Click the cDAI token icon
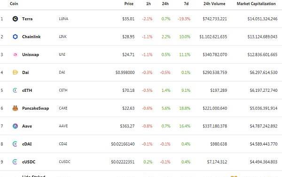The image size is (282, 177). point(15,144)
